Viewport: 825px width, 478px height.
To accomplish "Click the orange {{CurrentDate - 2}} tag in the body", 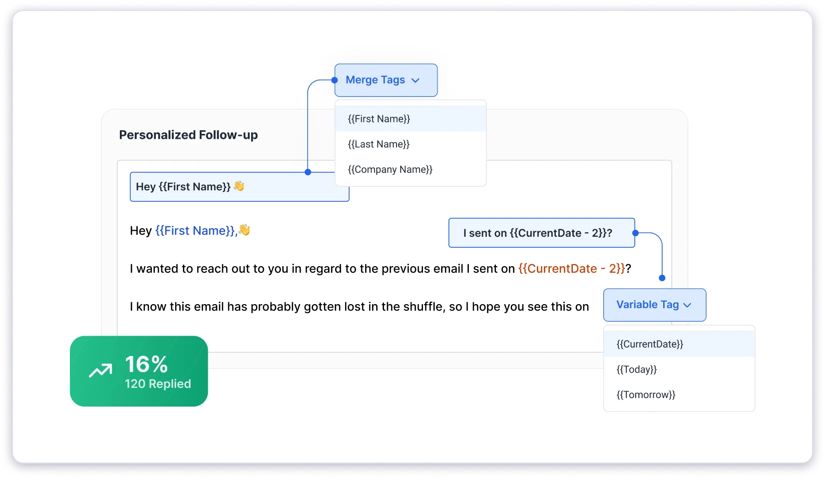I will (x=572, y=269).
